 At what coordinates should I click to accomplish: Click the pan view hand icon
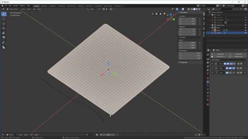(x=160, y=14)
